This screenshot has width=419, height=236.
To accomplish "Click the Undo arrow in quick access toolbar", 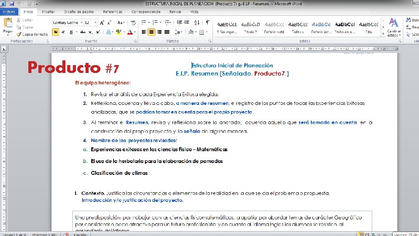I will (x=19, y=4).
